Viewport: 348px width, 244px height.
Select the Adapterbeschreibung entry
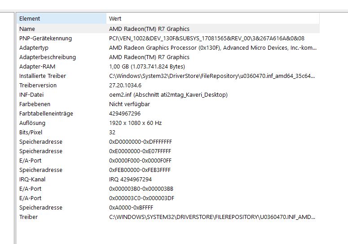48,57
